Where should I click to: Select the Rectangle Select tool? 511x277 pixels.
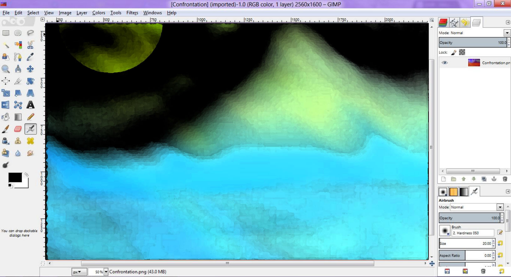[x=6, y=33]
